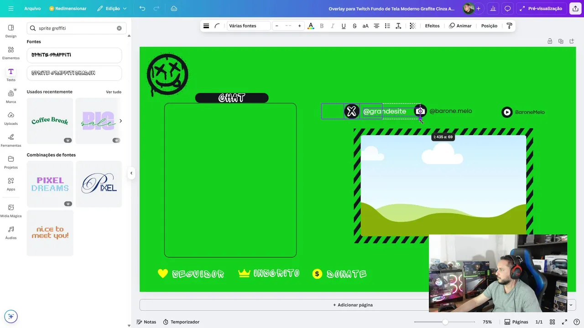This screenshot has height=328, width=584.
Task: Choose the nice to meet you combination
Action: click(50, 233)
